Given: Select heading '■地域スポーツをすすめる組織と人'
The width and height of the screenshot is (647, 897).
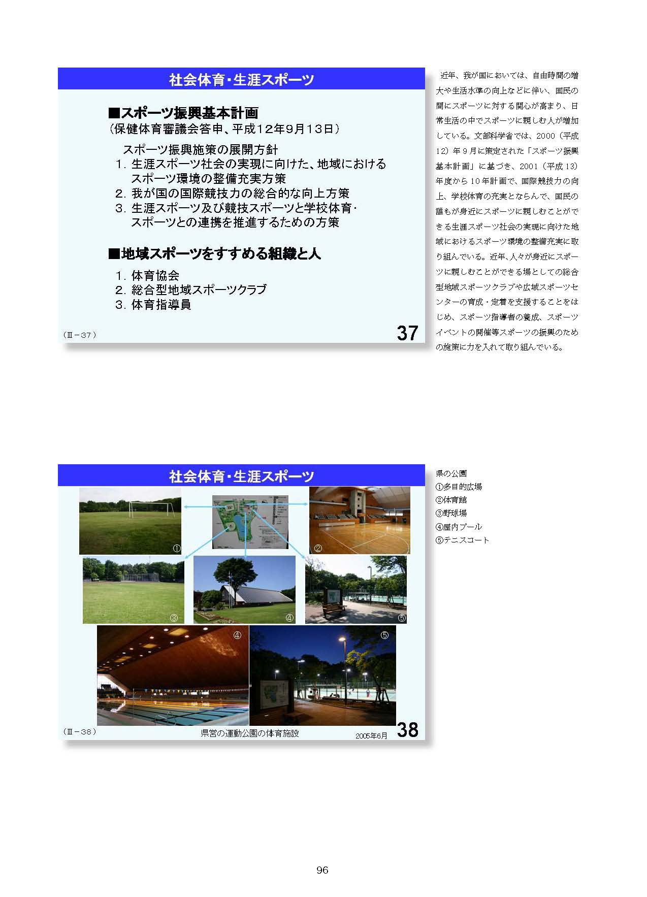Looking at the screenshot, I should point(214,253).
